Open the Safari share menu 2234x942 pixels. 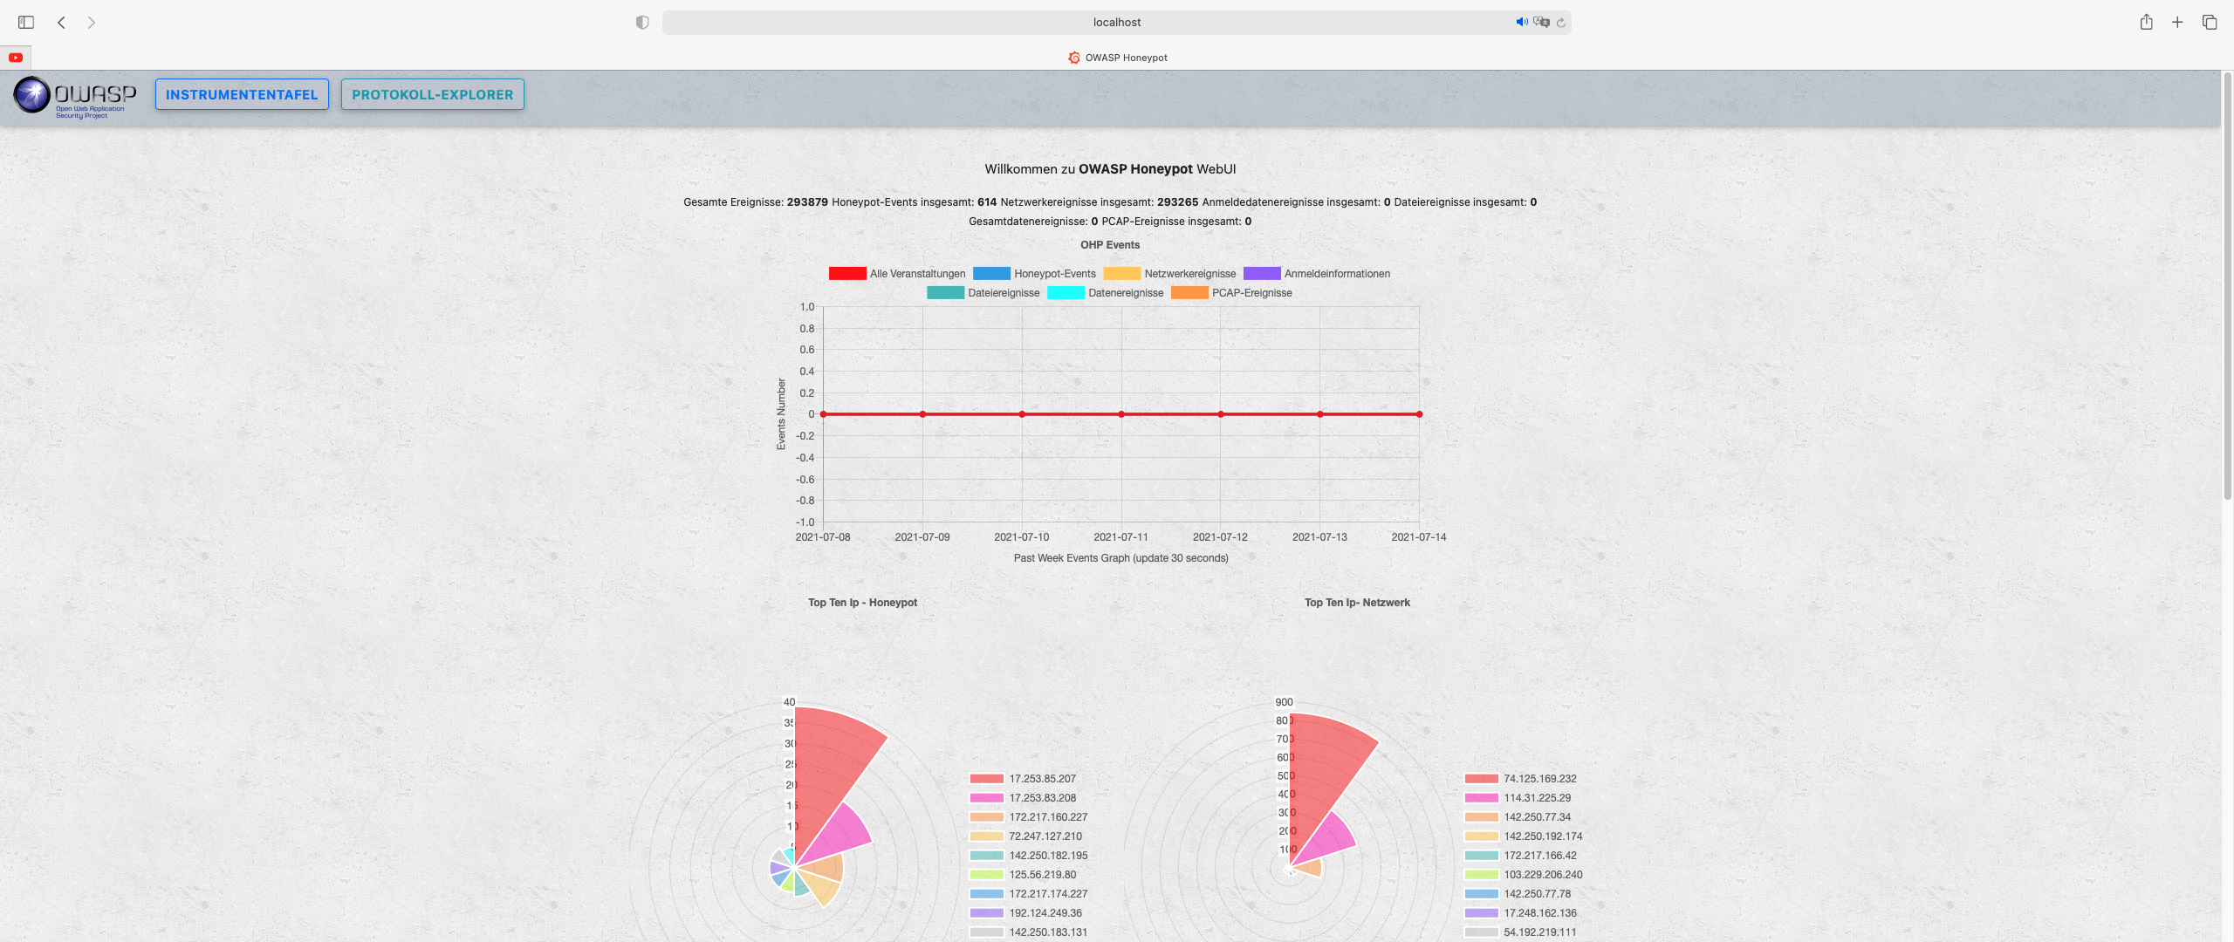coord(2146,22)
